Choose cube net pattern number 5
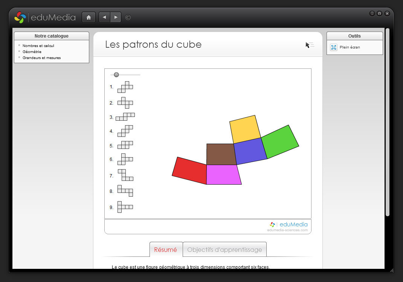This screenshot has height=282, width=403. click(125, 145)
